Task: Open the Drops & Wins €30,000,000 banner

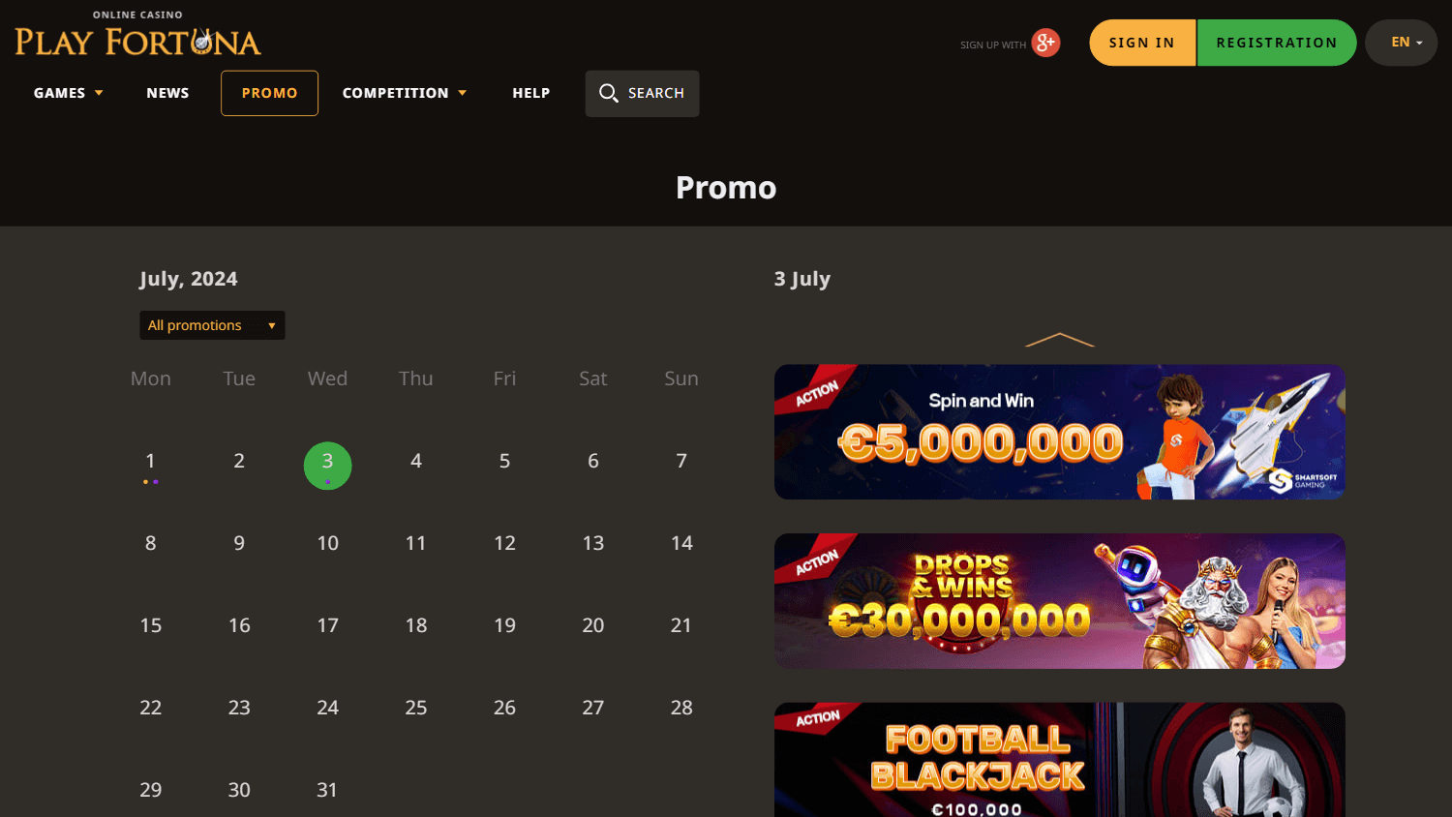Action: 1059,601
